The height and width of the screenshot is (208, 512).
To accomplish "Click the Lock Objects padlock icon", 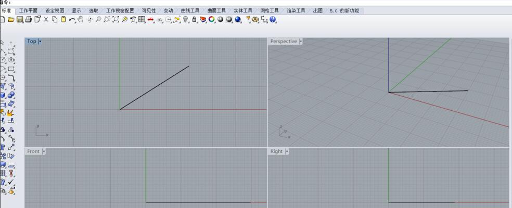I will point(194,20).
